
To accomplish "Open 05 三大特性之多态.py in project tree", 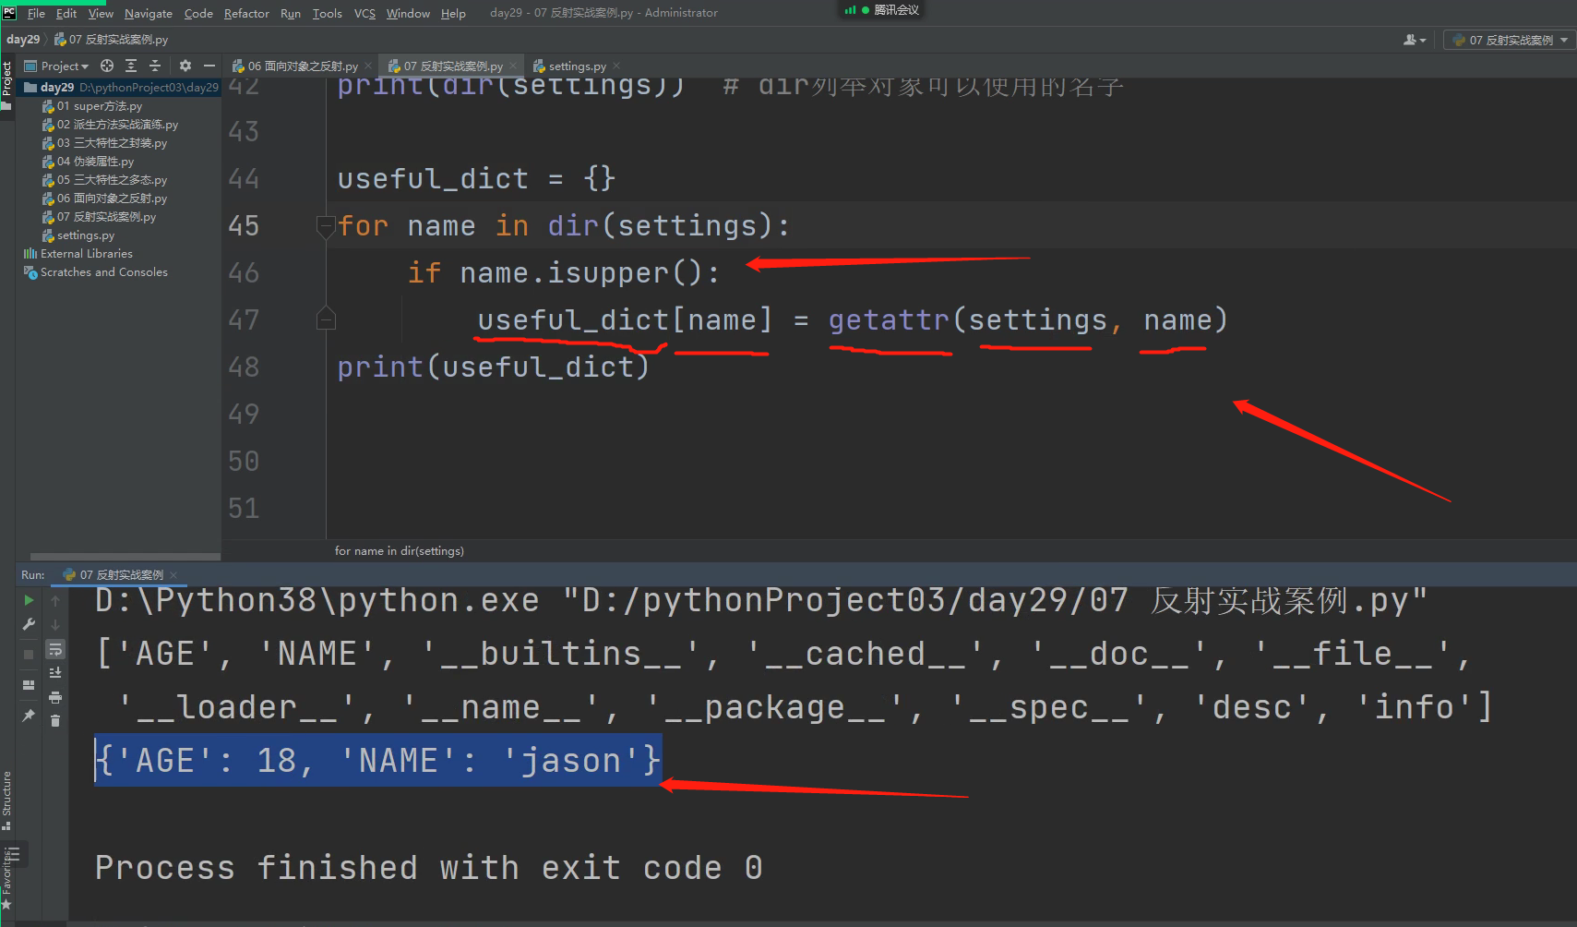I will click(105, 180).
